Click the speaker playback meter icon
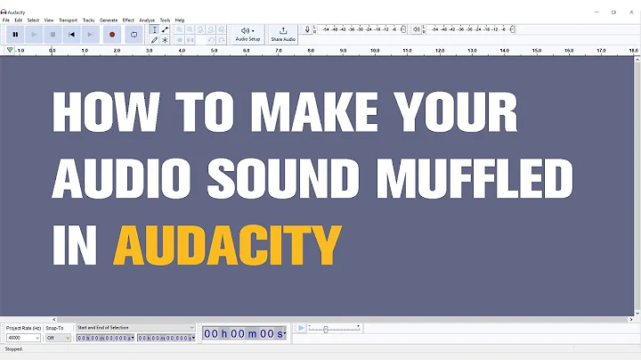 click(x=416, y=29)
